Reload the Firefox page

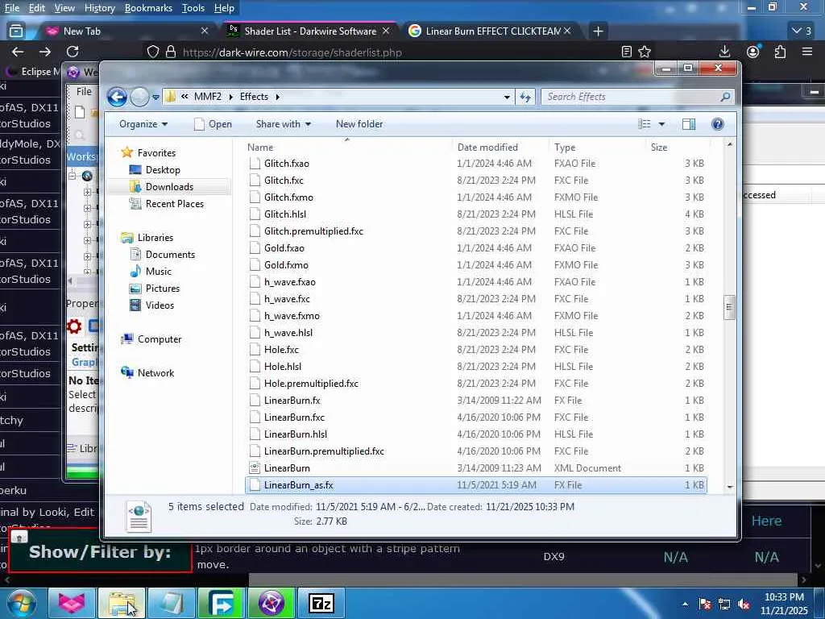(x=73, y=52)
